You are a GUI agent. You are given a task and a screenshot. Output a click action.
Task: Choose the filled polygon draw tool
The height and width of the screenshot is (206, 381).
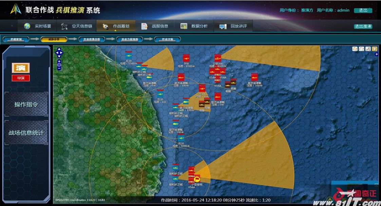click(355, 49)
